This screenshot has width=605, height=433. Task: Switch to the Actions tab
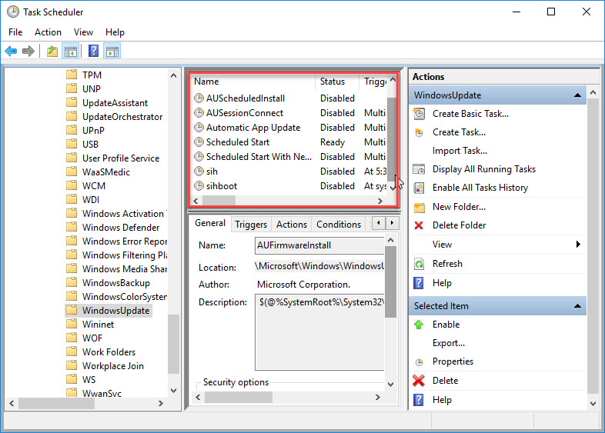tap(292, 225)
